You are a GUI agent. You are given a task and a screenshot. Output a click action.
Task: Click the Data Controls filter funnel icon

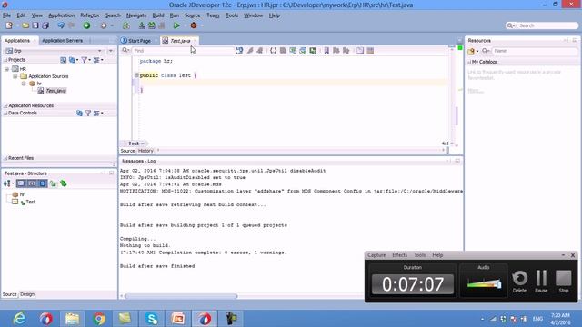tap(88, 113)
